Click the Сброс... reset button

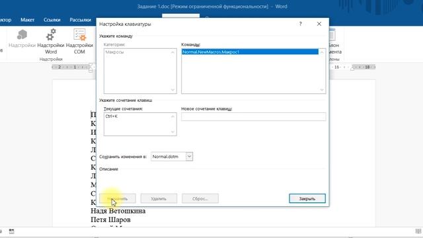(200, 198)
